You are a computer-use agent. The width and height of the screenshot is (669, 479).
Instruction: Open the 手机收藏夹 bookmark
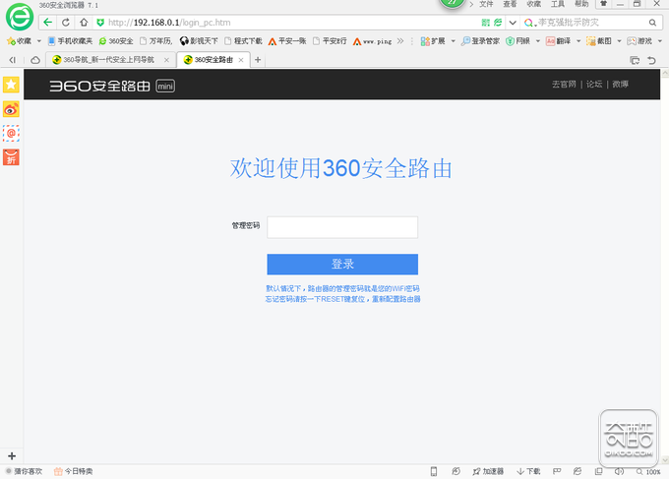coord(70,41)
